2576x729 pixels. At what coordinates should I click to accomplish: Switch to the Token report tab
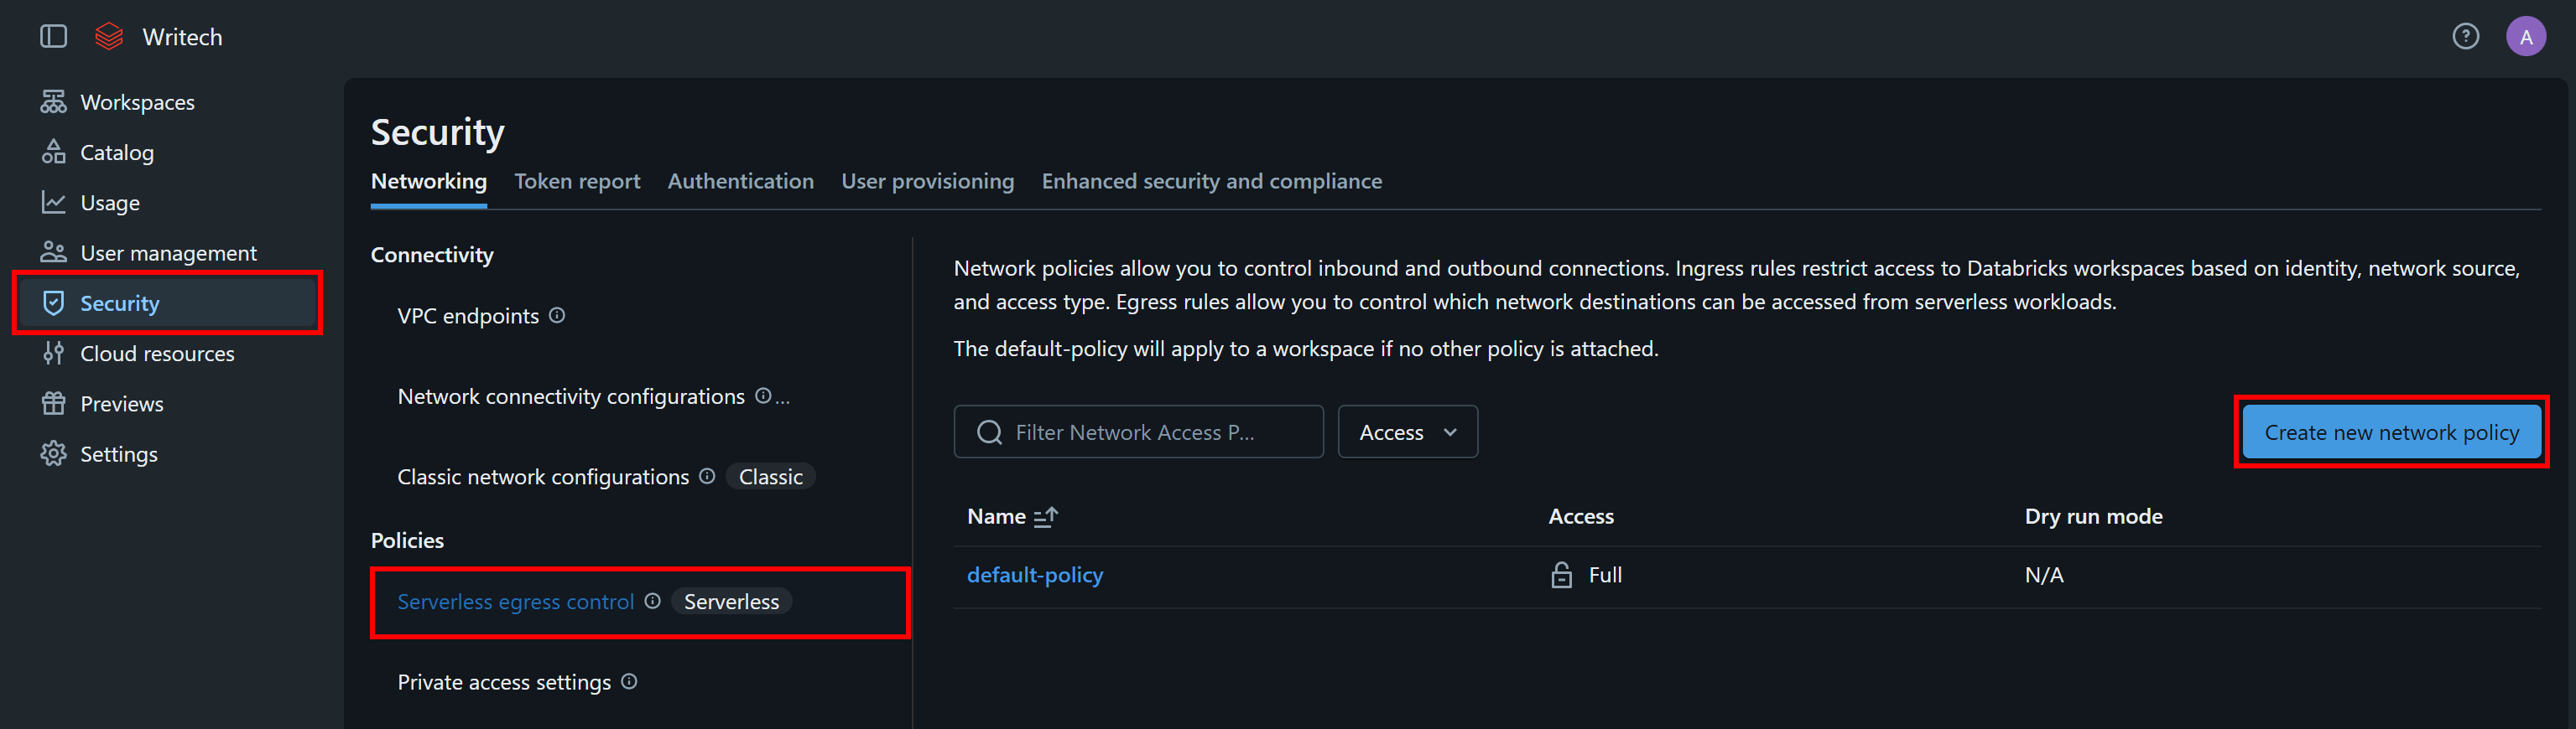point(577,182)
